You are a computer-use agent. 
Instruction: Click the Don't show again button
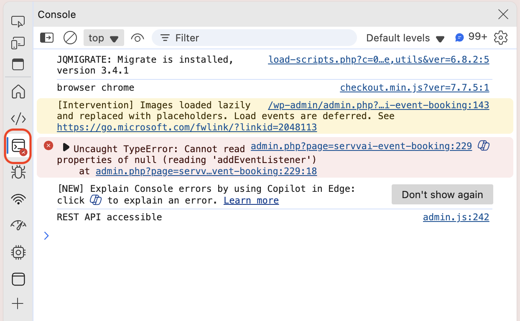point(442,195)
